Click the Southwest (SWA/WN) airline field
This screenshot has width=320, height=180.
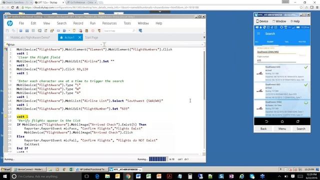tap(276, 52)
